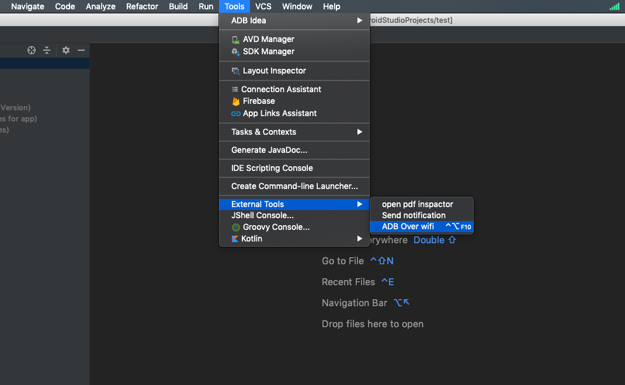Screen dimensions: 625x385
Task: Click the App Links Assistant chain icon
Action: tap(235, 114)
